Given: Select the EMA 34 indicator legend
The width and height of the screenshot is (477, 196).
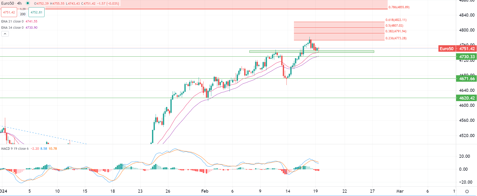Looking at the screenshot, I should tap(12, 28).
